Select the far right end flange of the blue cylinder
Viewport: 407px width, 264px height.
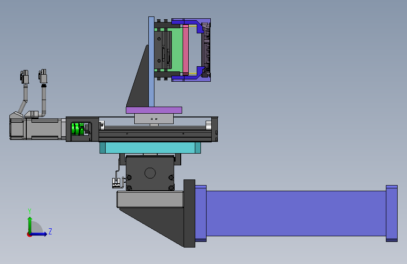point(392,213)
